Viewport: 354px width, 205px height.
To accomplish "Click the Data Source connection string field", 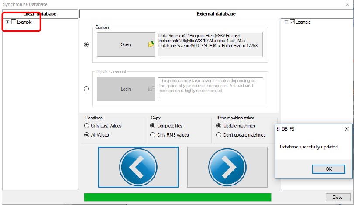I will click(210, 44).
